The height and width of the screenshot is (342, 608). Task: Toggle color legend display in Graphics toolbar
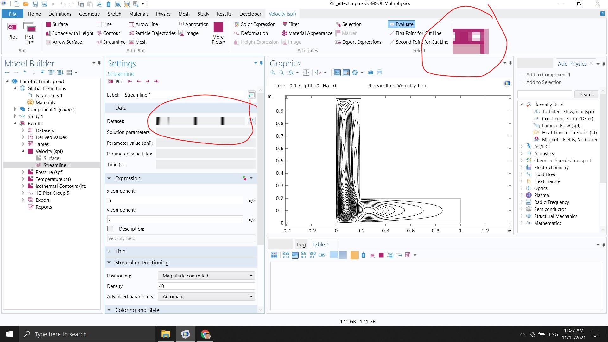346,73
